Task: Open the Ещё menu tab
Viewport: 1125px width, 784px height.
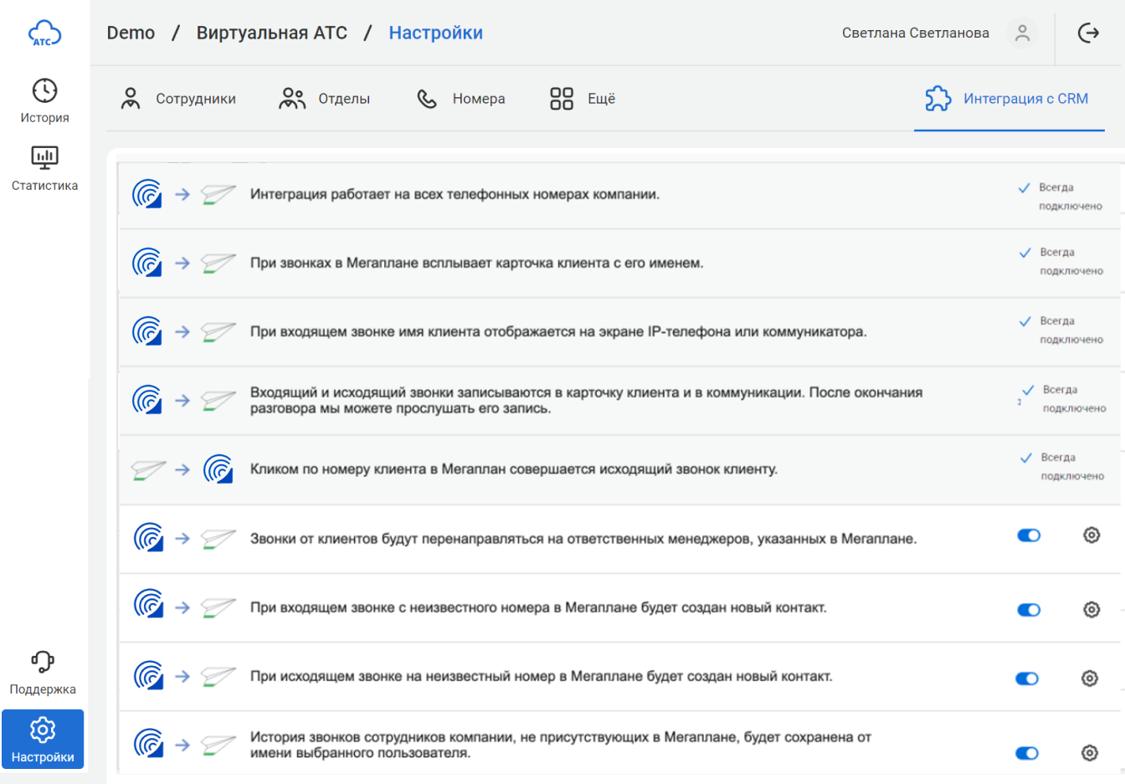Action: (583, 99)
